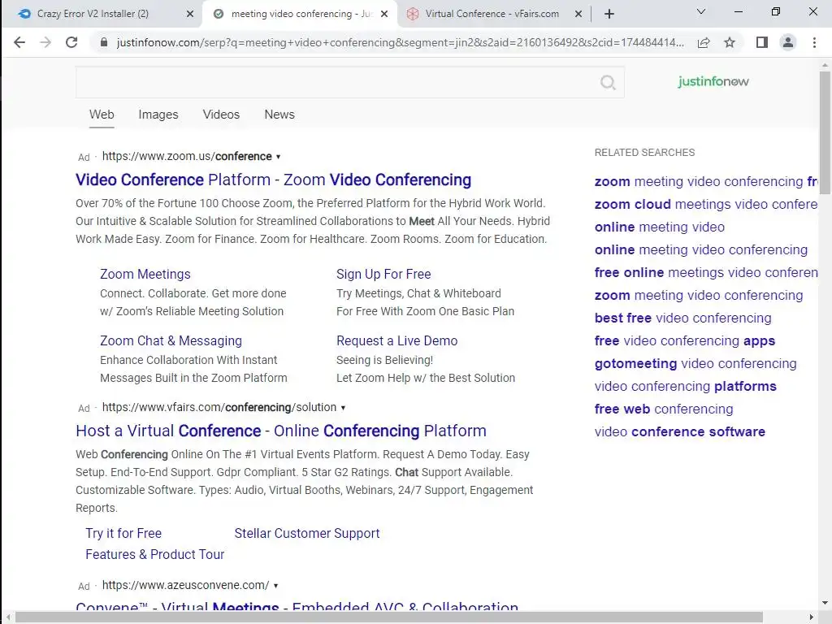
Task: Select the Web results tab
Action: pos(102,115)
